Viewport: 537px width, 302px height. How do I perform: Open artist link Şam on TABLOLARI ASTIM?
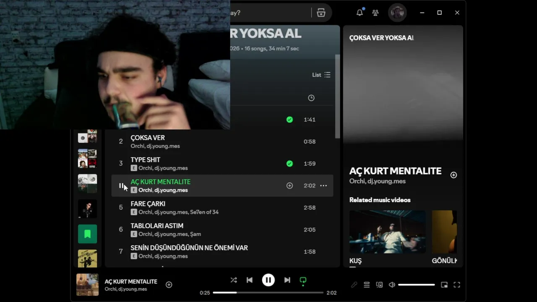(x=196, y=234)
